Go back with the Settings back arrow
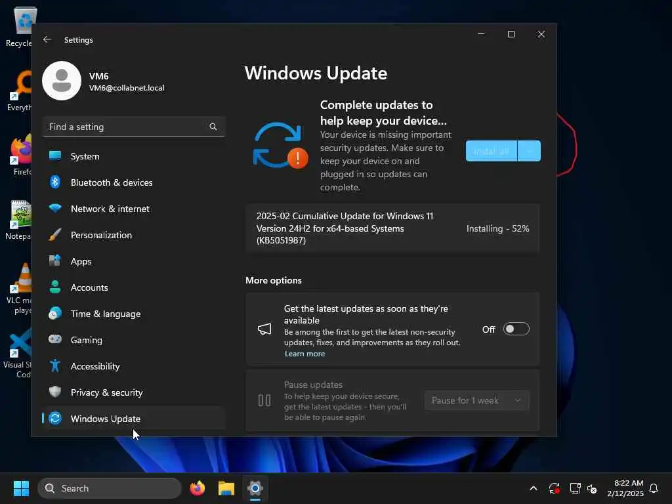 coord(47,39)
